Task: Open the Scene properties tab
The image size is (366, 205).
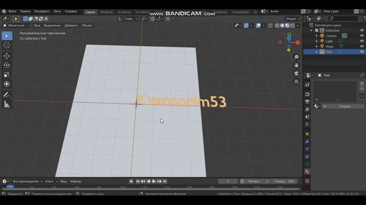Action: [307, 117]
